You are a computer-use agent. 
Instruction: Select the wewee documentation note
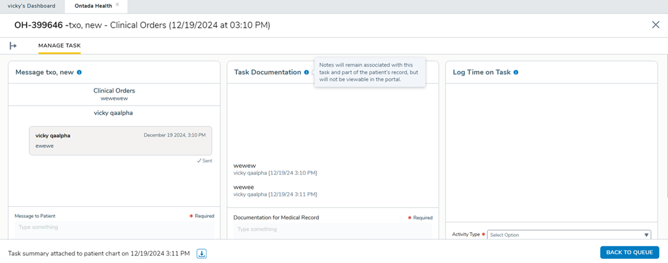click(244, 187)
